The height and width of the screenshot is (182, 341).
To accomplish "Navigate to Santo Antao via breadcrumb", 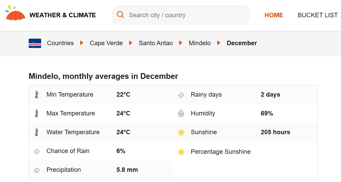I will point(156,43).
